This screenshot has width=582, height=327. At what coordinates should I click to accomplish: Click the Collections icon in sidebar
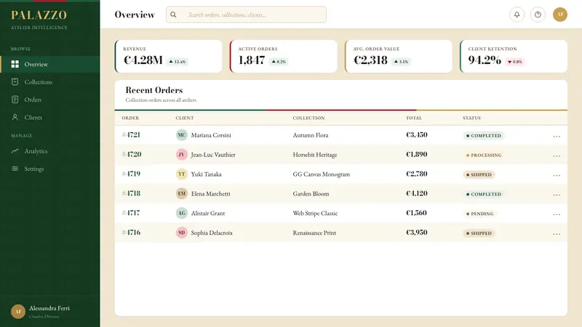pos(15,82)
